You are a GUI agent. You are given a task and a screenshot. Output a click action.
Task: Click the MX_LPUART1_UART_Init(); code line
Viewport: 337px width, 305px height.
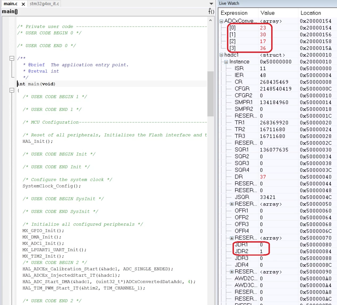(54, 250)
